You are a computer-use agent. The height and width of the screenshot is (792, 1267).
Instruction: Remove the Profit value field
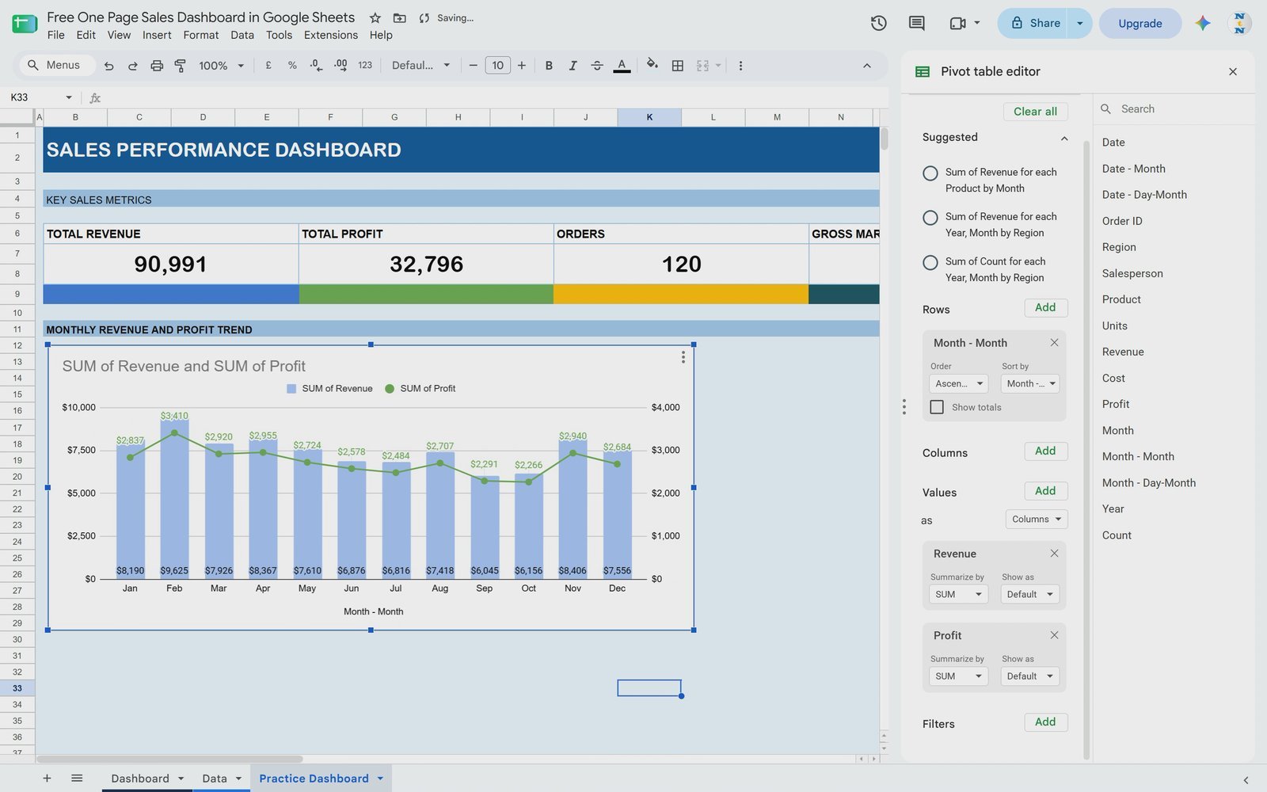1054,635
